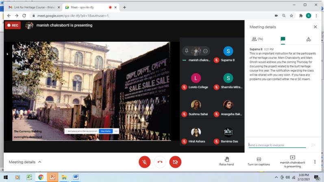Close the Meeting details side panel
This screenshot has height=182, width=324.
click(x=315, y=27)
